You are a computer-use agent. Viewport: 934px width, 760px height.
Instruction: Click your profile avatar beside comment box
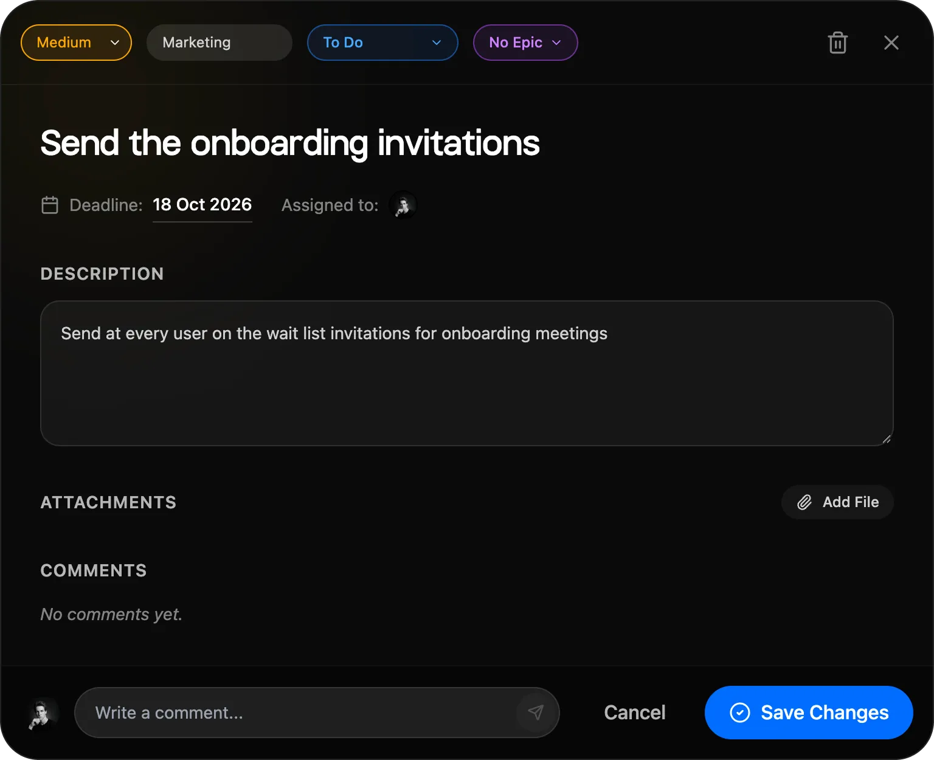pyautogui.click(x=43, y=713)
